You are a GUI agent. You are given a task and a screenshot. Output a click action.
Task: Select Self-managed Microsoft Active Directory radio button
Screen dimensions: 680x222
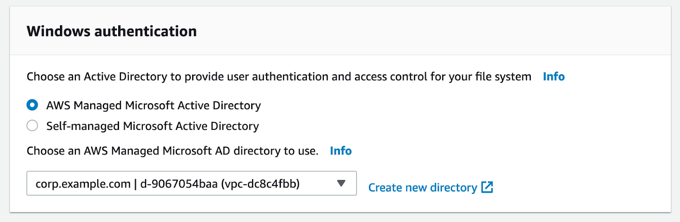click(x=32, y=126)
